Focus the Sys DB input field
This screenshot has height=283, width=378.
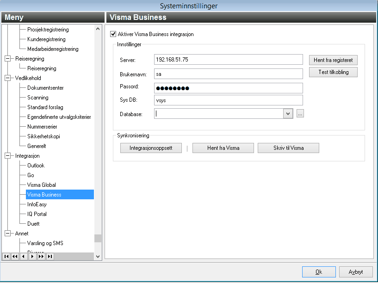coord(228,100)
